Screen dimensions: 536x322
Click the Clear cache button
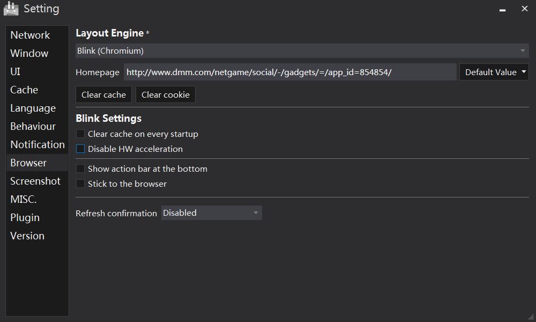(103, 94)
